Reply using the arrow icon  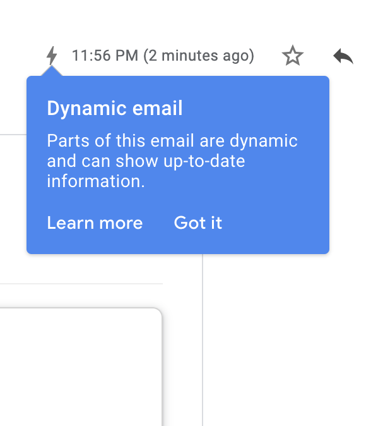point(343,56)
